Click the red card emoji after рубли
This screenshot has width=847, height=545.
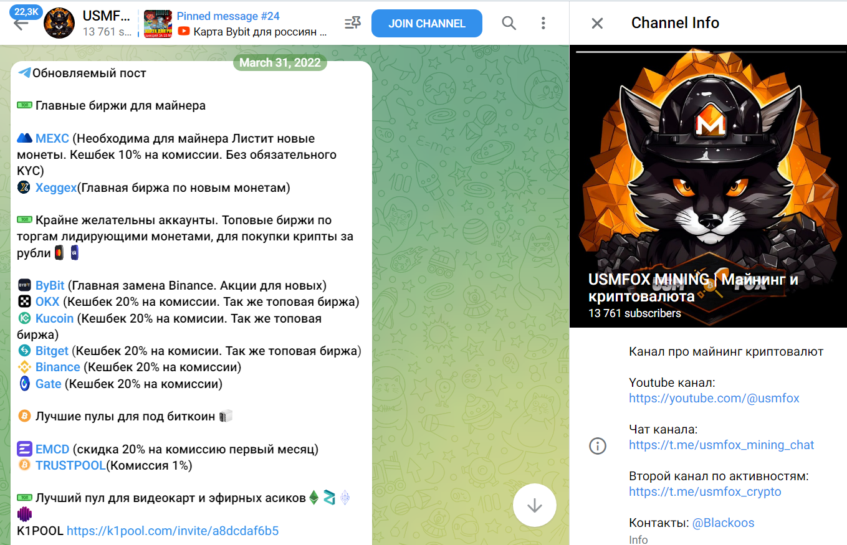(59, 253)
